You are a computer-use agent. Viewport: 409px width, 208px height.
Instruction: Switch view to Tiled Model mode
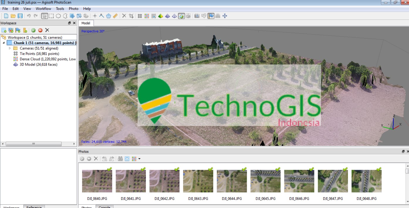188,16
